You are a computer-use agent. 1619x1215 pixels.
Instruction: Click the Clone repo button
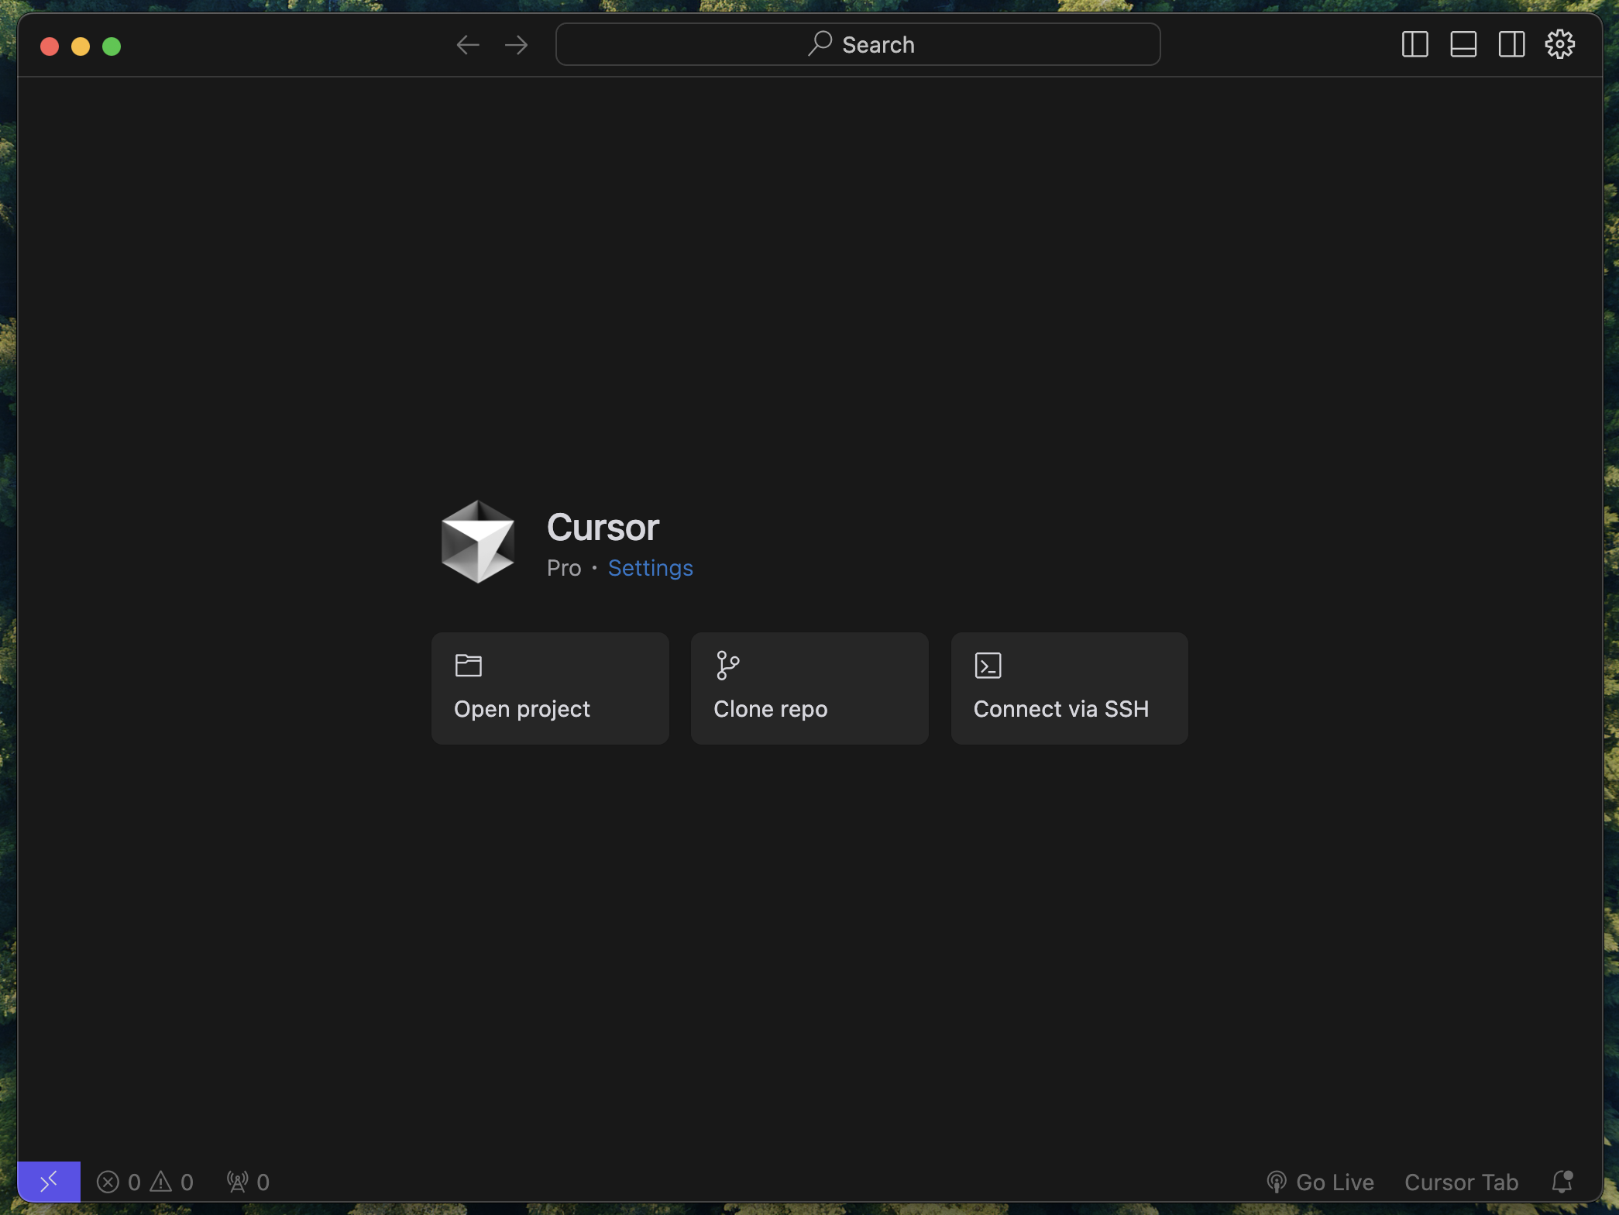(809, 688)
